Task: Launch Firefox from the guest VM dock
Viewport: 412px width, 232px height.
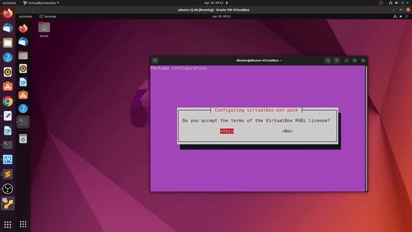Action: click(x=23, y=28)
